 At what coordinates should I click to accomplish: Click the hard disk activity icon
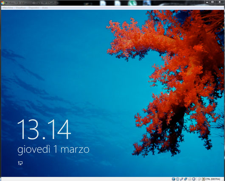tap(174, 179)
